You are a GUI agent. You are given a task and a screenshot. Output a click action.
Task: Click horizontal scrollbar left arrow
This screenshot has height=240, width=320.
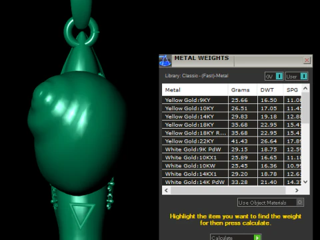(166, 190)
